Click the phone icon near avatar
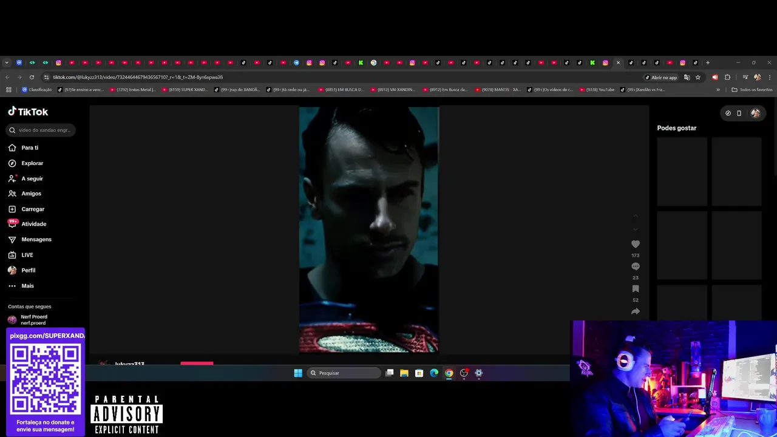Image resolution: width=777 pixels, height=437 pixels. point(739,113)
